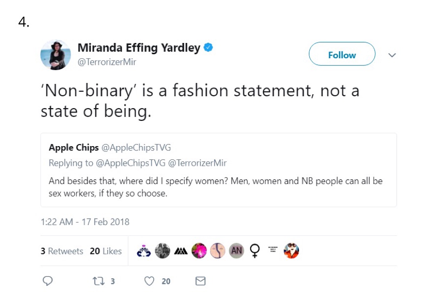
Task: Open the Miranda Effing Yardley profile name
Action: point(139,48)
